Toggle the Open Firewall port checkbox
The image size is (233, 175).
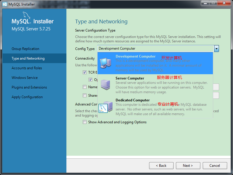(91, 79)
